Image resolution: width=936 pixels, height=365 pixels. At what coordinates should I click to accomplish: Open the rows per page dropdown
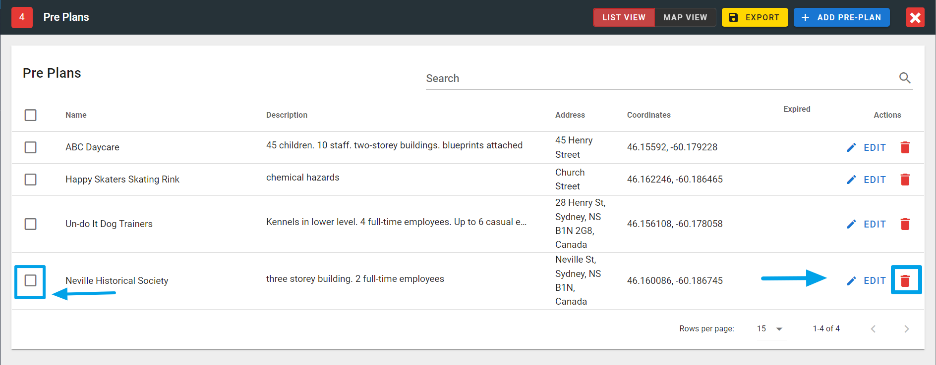click(771, 329)
